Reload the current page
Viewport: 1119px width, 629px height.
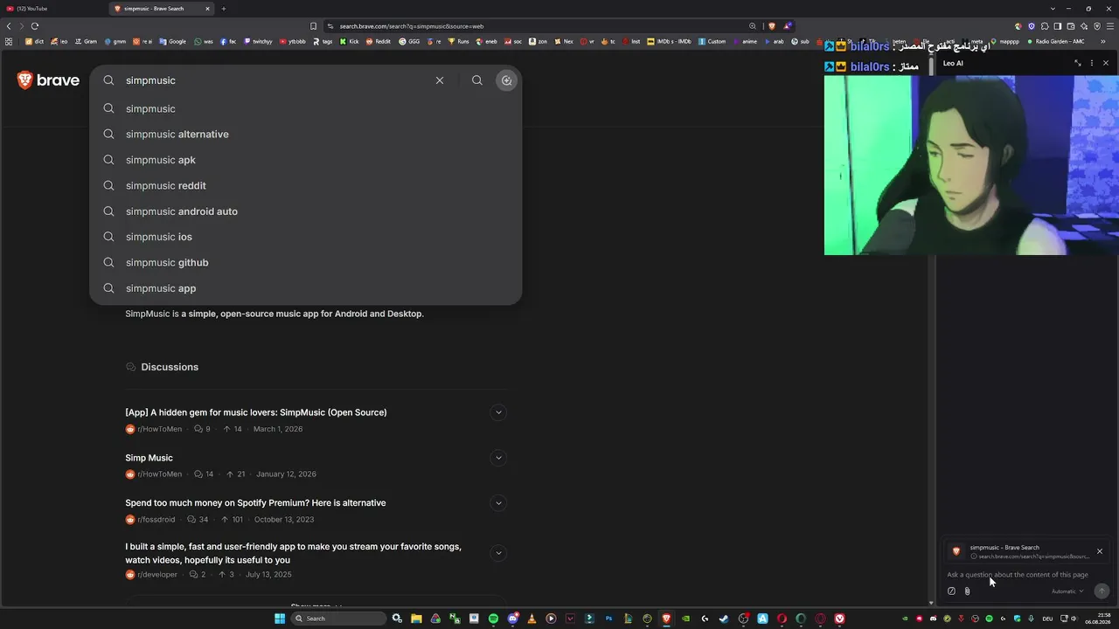pos(35,26)
